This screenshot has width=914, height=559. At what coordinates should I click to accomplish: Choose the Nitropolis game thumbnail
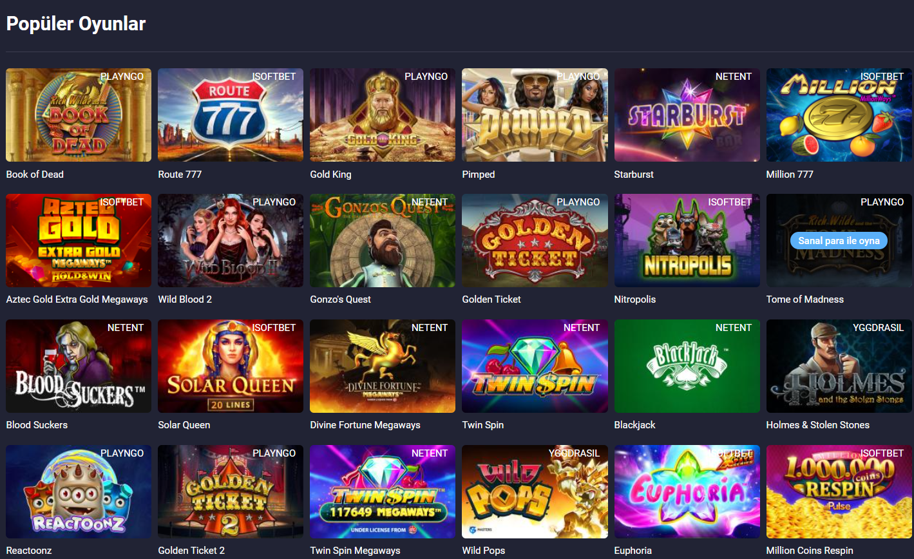tap(687, 240)
